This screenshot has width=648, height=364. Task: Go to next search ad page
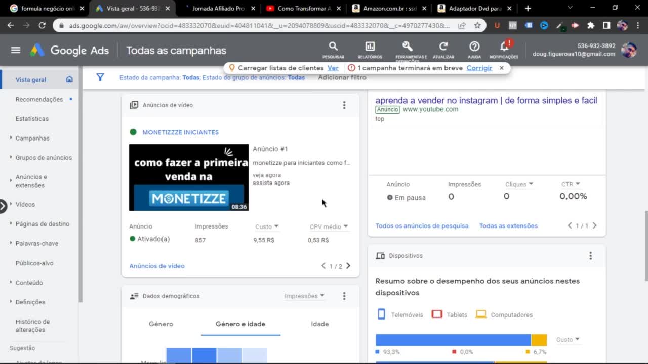tap(595, 226)
